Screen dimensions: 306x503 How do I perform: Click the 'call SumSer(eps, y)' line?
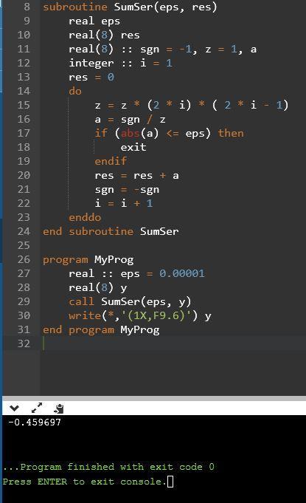[x=130, y=301]
